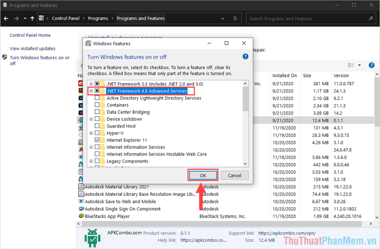The width and height of the screenshot is (380, 249).
Task: Expand the Internet Information Services node
Action: 91,147
